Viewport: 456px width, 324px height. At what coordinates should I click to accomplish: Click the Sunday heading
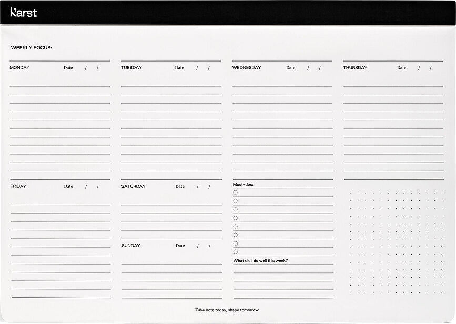click(131, 246)
